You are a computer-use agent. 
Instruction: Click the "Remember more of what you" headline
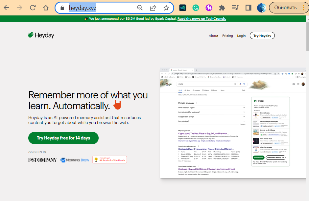coord(88,95)
